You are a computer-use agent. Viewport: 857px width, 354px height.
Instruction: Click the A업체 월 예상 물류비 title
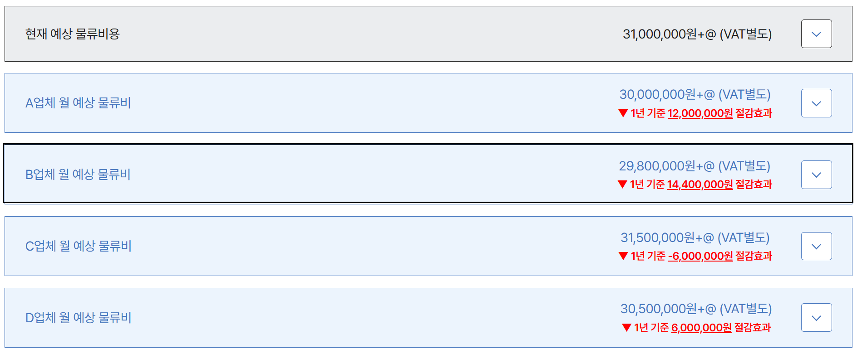pos(78,103)
